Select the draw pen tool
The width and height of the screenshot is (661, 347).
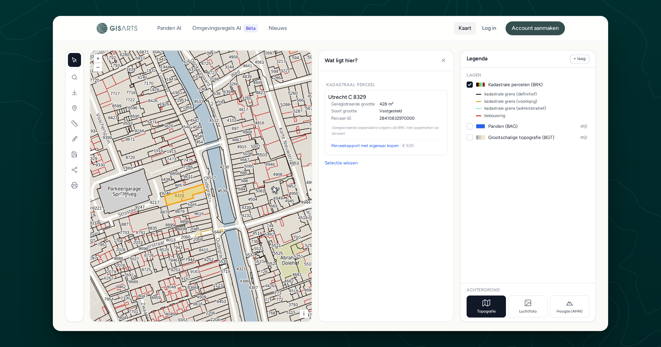click(x=74, y=139)
